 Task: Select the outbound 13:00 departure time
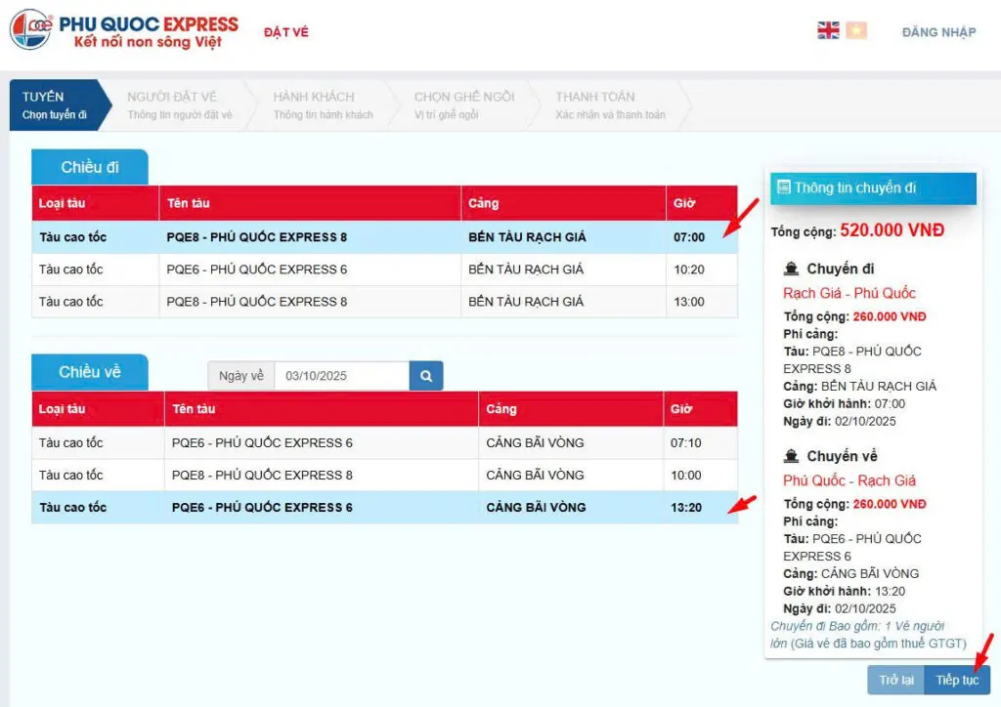click(689, 302)
